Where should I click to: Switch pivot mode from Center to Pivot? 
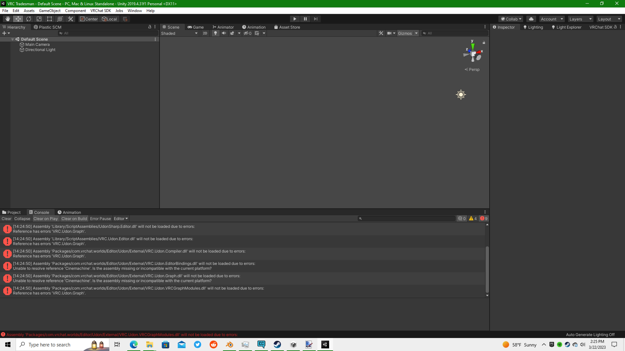click(x=89, y=19)
